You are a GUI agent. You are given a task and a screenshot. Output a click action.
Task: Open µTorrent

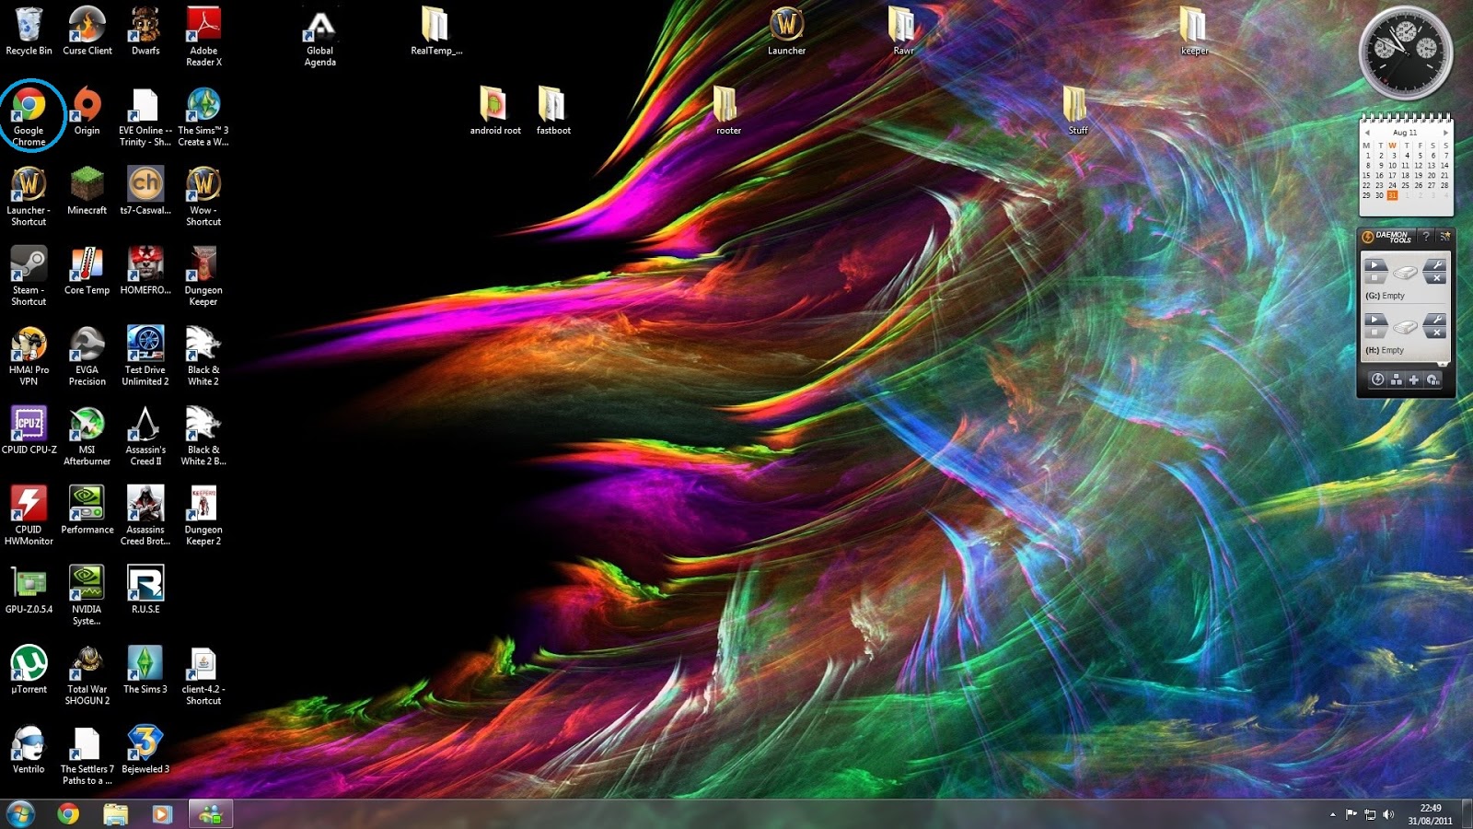pos(29,663)
